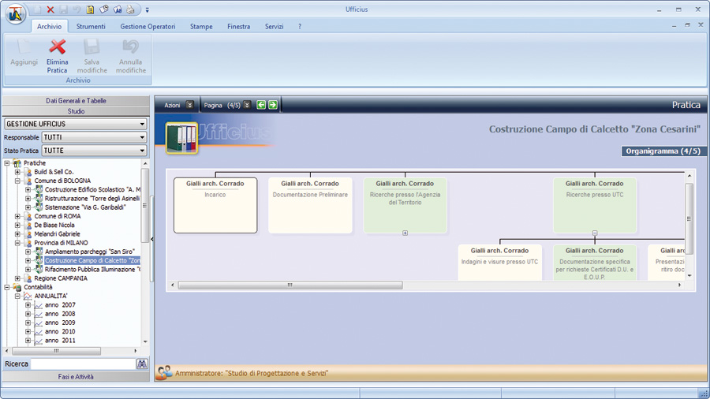Viewport: 710px width, 399px height.
Task: Click the Contabilità folder icon in the tree
Action: tap(17, 287)
